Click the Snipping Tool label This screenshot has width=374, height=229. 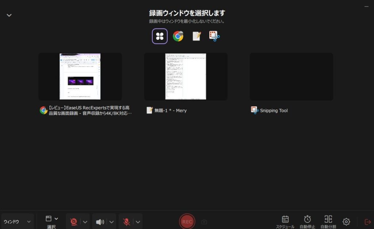click(x=274, y=110)
